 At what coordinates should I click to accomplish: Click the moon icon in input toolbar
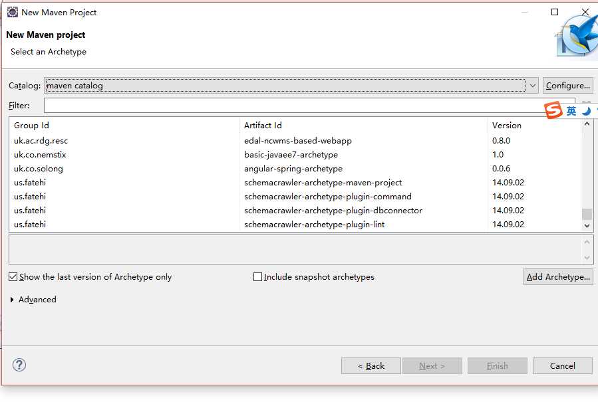point(586,111)
